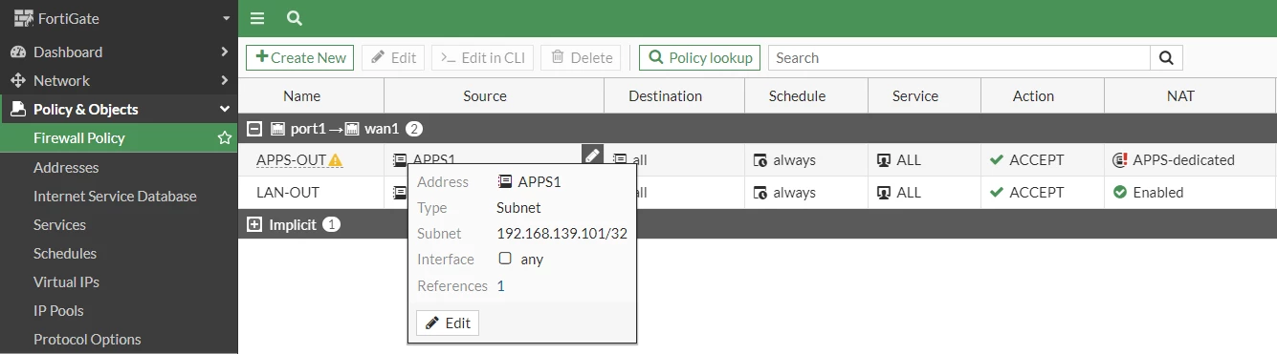Click the APPS-OUT warning triangle icon
1277x354 pixels.
[x=335, y=160]
